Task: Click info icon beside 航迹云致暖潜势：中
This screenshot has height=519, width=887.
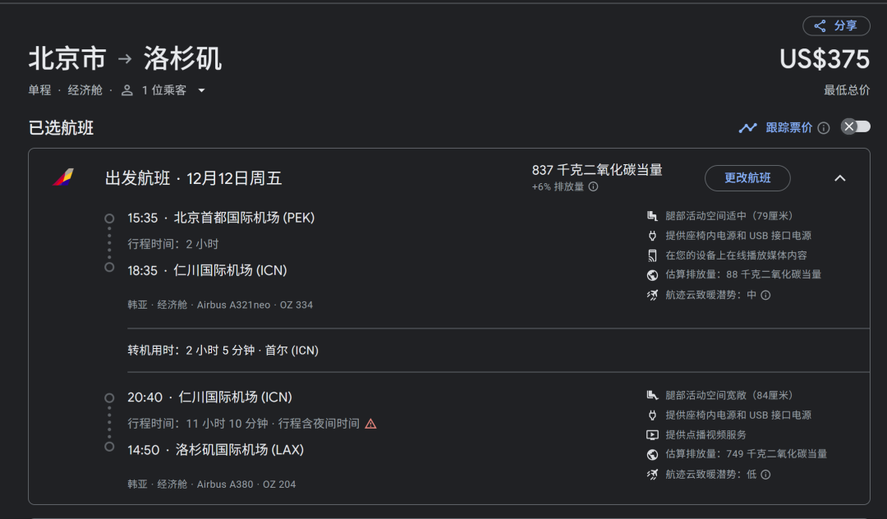Action: coord(765,295)
